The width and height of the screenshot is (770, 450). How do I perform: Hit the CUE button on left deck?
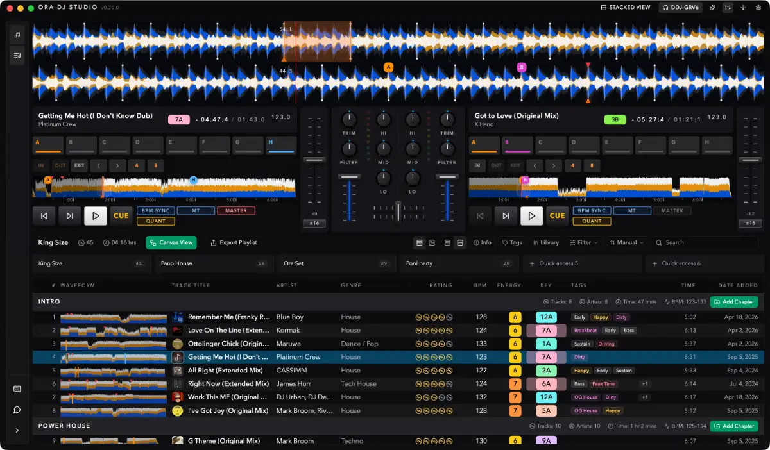pyautogui.click(x=121, y=216)
